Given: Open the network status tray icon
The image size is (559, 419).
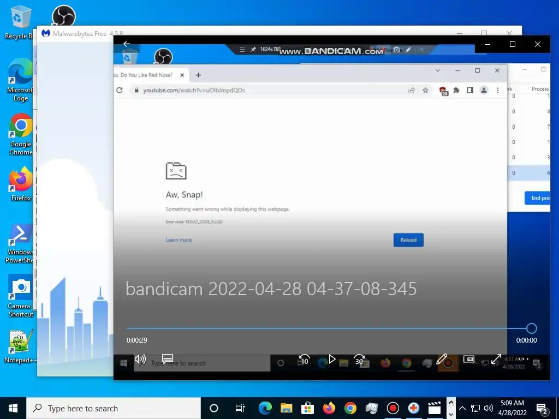Looking at the screenshot, I should (475, 408).
